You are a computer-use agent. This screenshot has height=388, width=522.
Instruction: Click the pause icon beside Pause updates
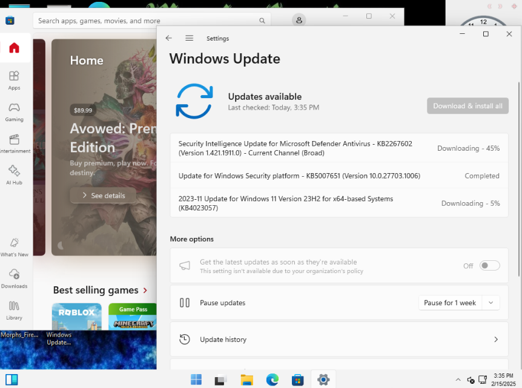click(185, 303)
